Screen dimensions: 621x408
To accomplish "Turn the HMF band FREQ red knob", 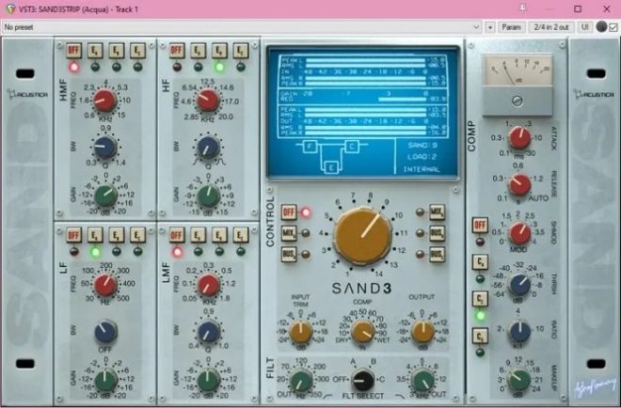I will coord(104,101).
